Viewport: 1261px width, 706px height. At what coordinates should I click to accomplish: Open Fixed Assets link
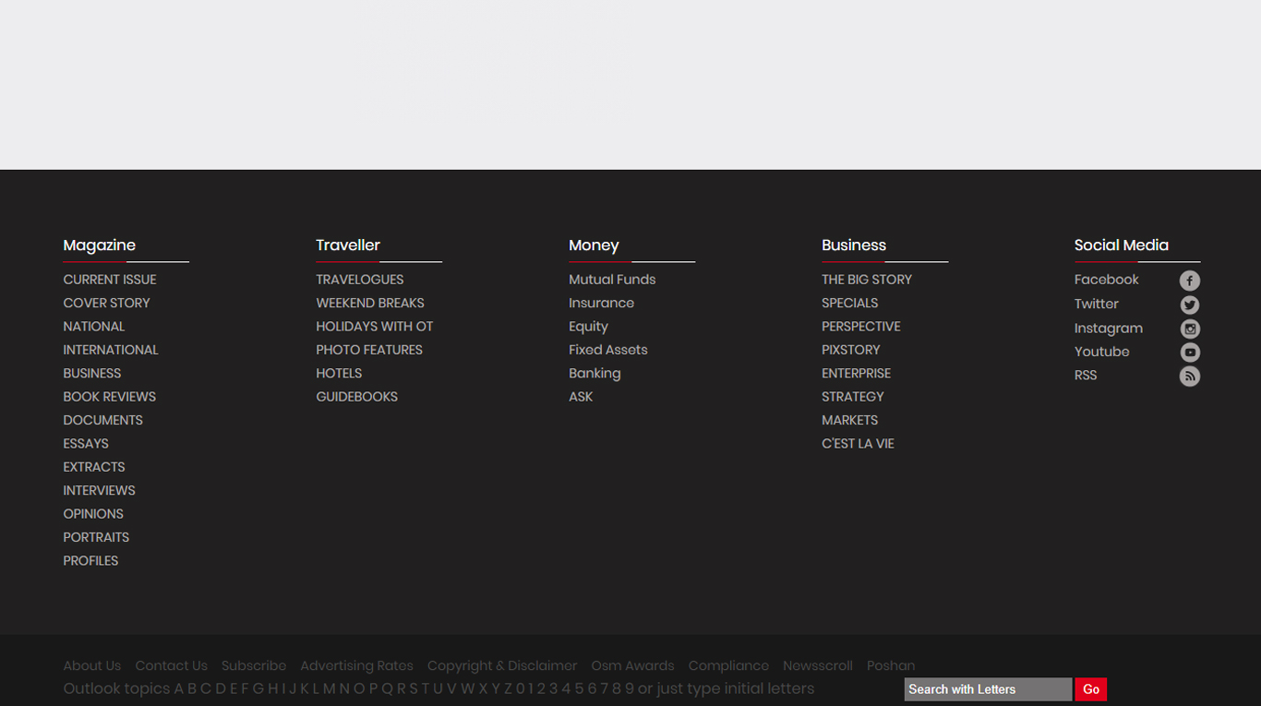607,350
